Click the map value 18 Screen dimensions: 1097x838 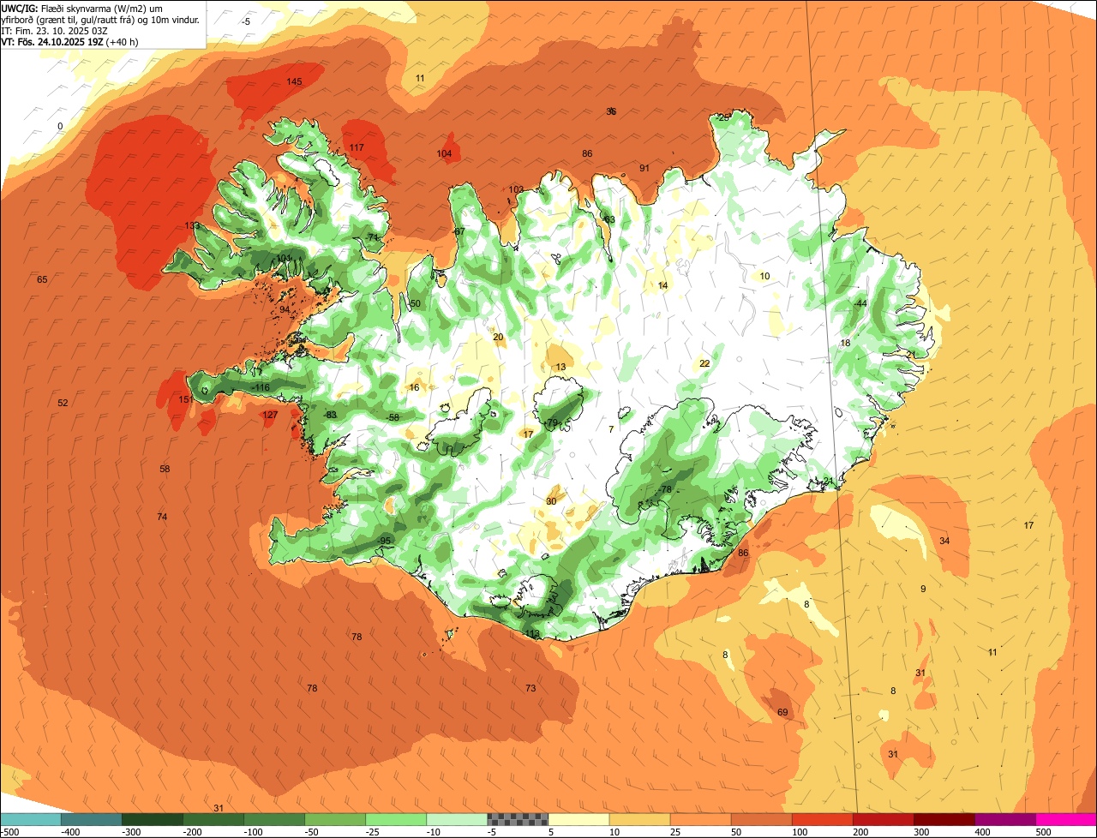(845, 344)
